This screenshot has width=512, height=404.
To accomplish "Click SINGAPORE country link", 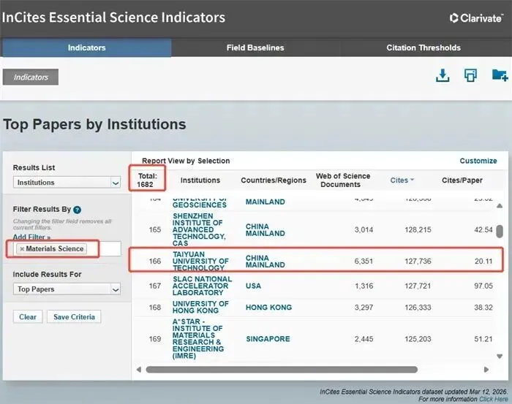I will tap(268, 339).
